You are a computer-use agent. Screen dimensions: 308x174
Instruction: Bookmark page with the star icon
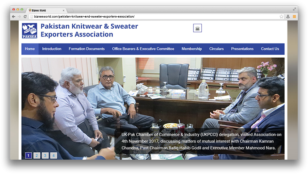pos(281,16)
